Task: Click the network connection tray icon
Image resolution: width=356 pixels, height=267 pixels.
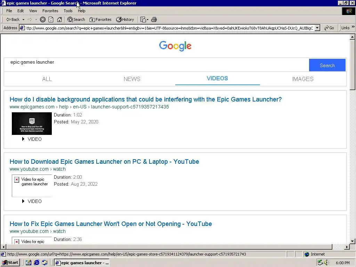Action: (x=320, y=263)
